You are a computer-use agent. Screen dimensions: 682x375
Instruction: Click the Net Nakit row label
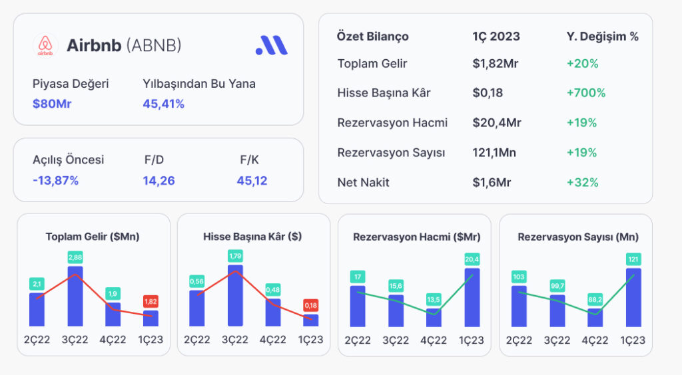pyautogui.click(x=363, y=182)
